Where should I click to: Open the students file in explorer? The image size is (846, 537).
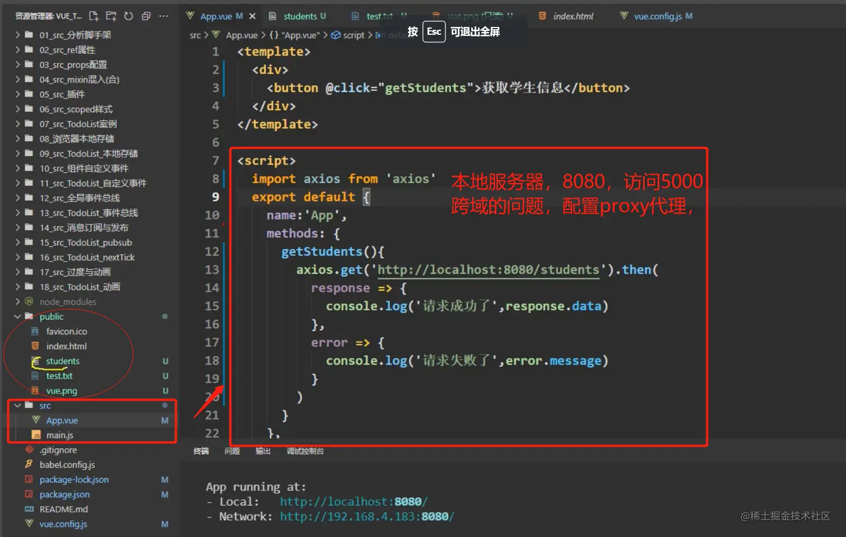(x=62, y=361)
